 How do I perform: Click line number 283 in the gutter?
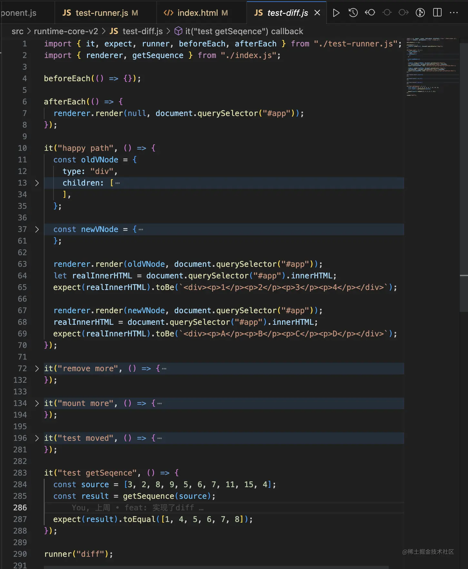tap(20, 473)
